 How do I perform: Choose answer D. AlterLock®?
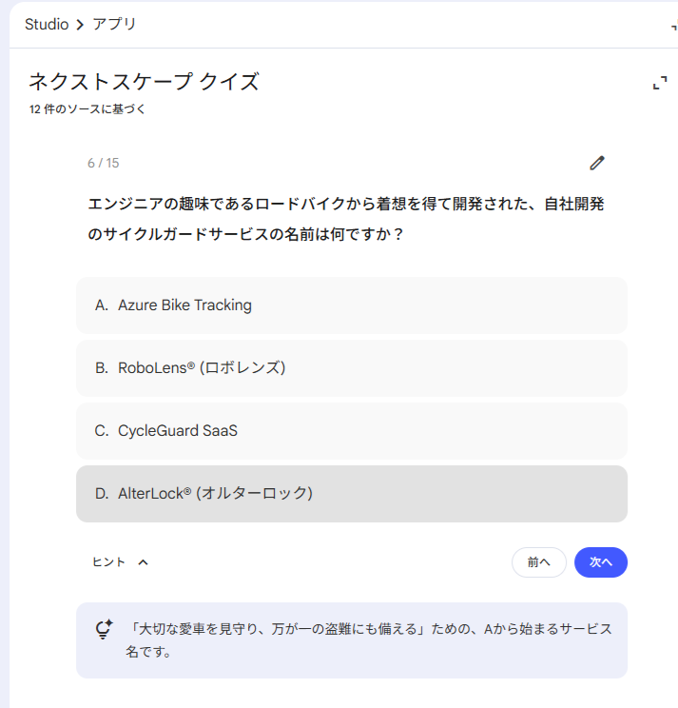pyautogui.click(x=352, y=494)
